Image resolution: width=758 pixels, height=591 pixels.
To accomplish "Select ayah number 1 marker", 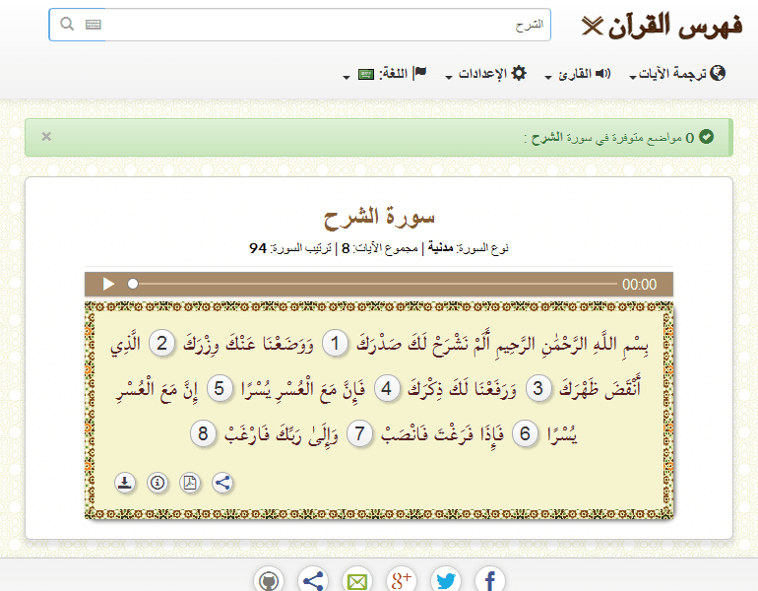I will 335,344.
